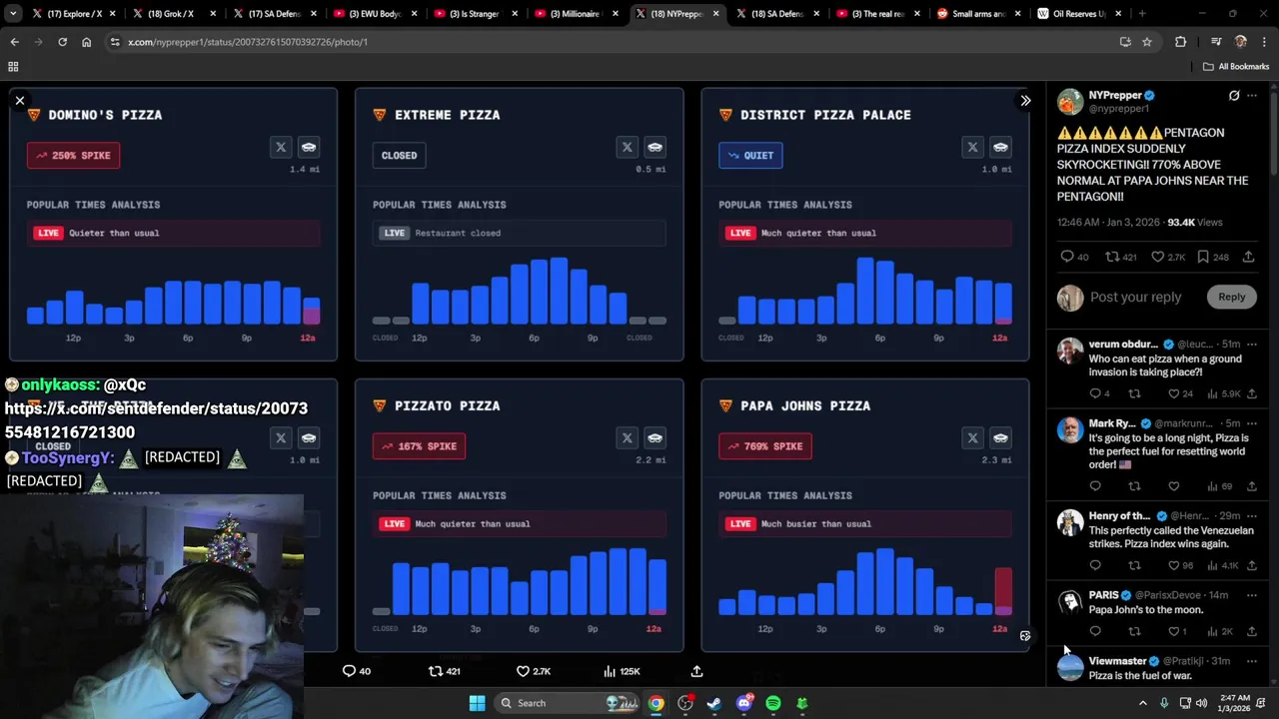Close the photo viewer with the X
This screenshot has width=1279, height=719.
(19, 101)
